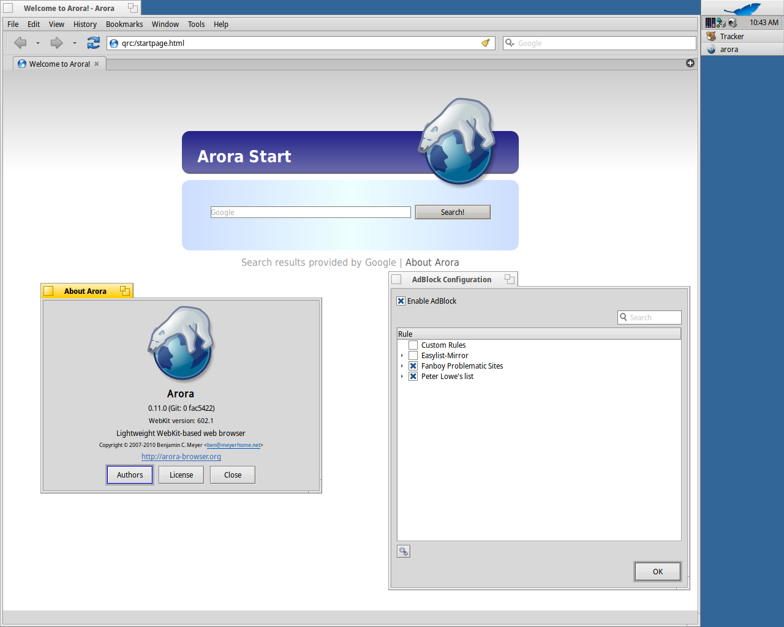This screenshot has width=784, height=627.
Task: Click the AdBlock Search field
Action: pyautogui.click(x=649, y=317)
